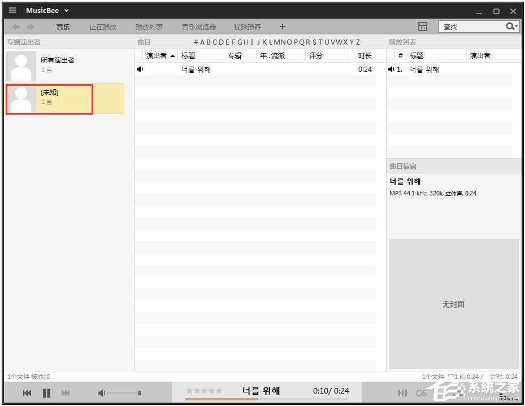This screenshot has height=406, width=525.
Task: Click the speaker icon beside 너를 위해 track
Action: click(x=139, y=69)
